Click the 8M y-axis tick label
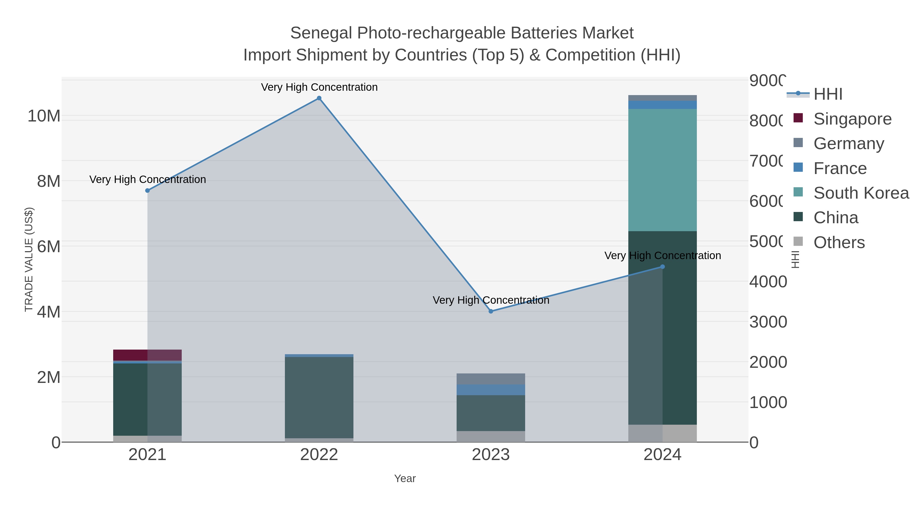Screen dimensions: 924x519 point(49,181)
